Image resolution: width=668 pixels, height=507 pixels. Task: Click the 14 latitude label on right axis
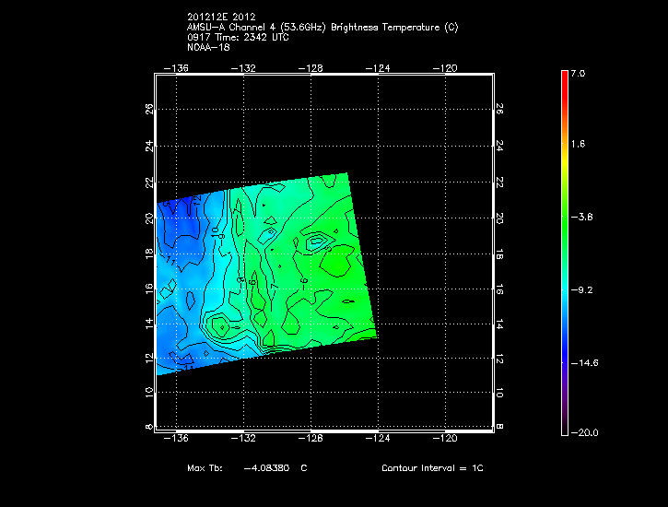pos(499,325)
